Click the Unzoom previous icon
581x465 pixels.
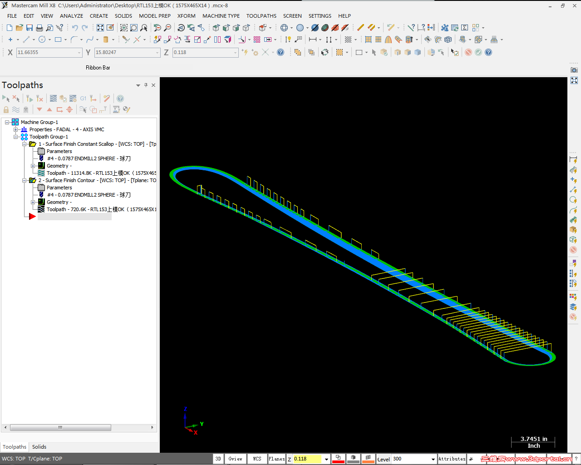click(157, 28)
